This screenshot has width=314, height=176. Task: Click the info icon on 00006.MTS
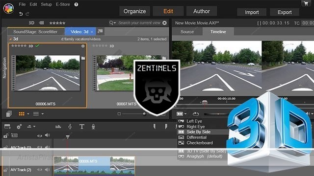(x=83, y=46)
